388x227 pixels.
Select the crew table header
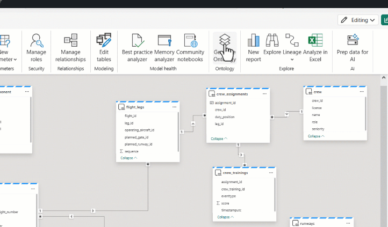click(335, 92)
